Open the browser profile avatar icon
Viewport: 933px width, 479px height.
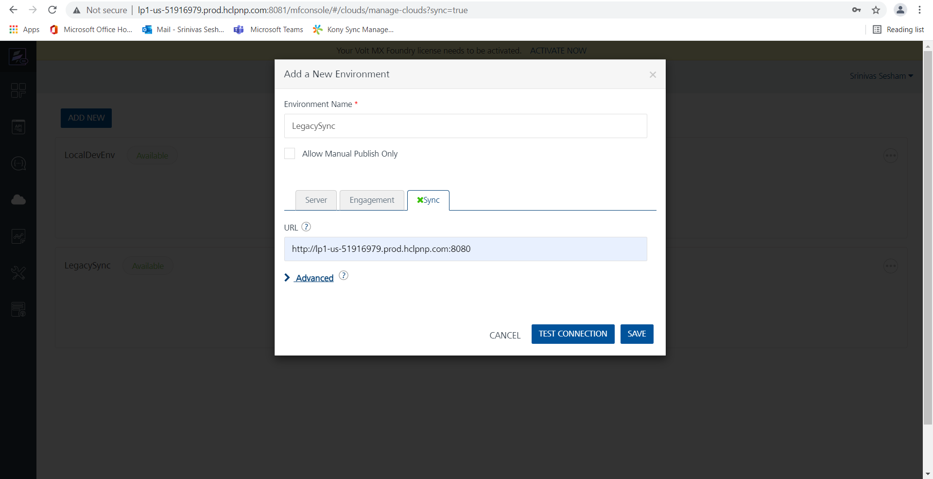[x=900, y=10]
